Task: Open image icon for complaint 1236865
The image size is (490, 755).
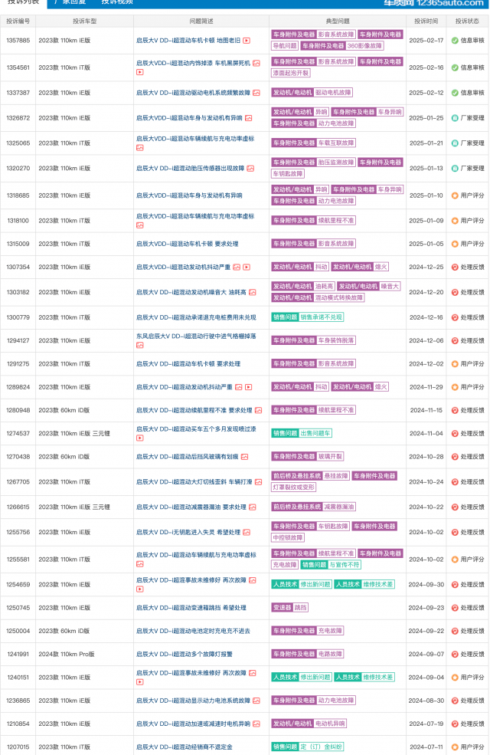Action: [x=256, y=701]
